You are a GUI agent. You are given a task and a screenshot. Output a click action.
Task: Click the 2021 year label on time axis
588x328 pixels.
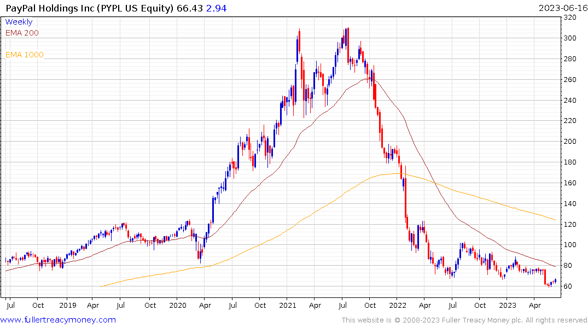288,305
